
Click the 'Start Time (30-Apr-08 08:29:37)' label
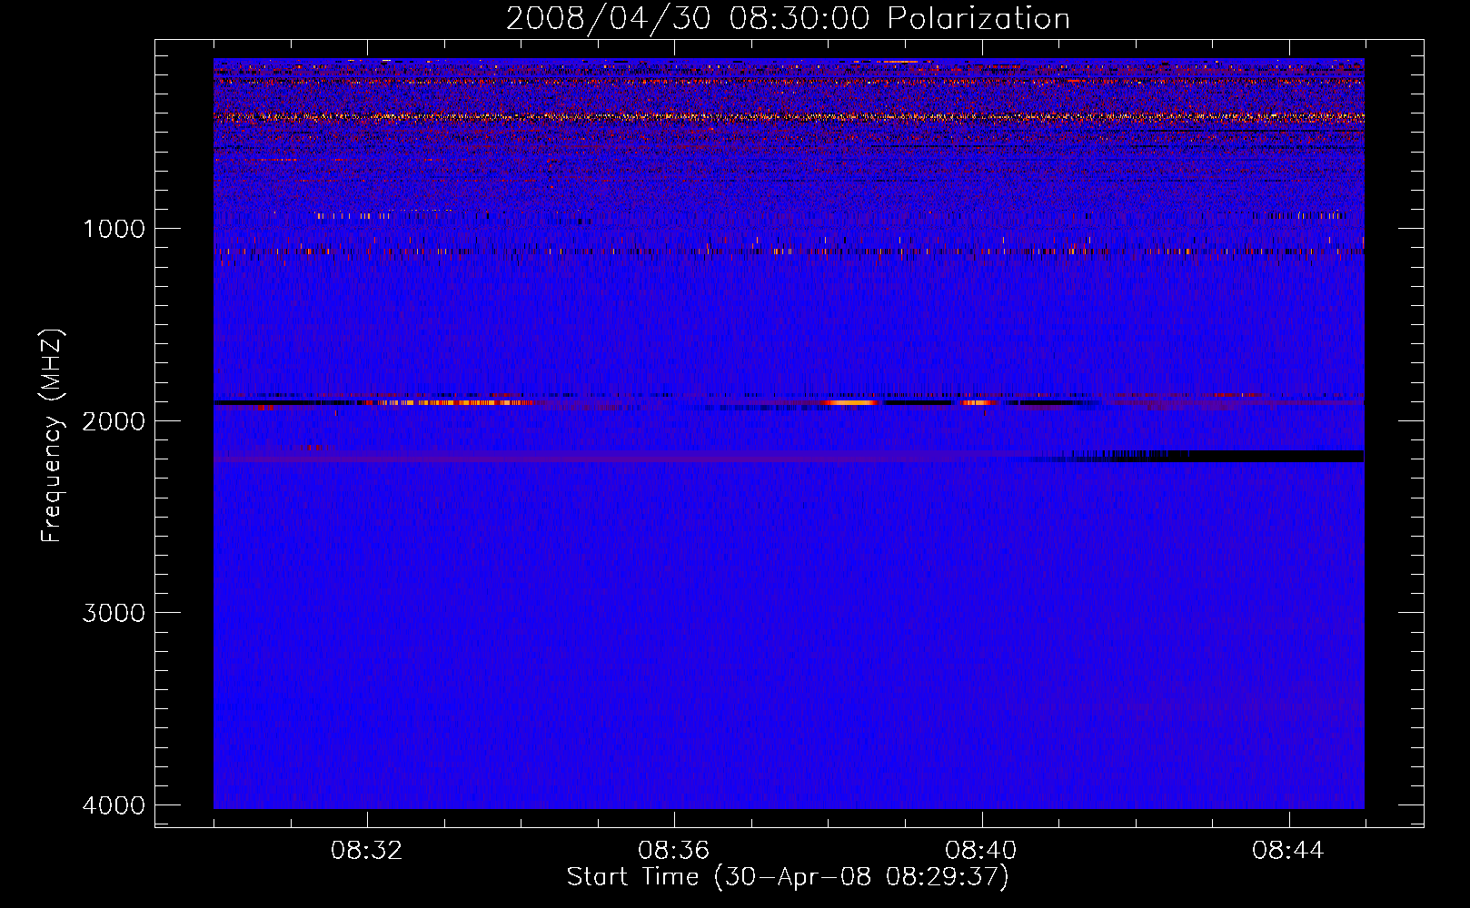tap(788, 877)
